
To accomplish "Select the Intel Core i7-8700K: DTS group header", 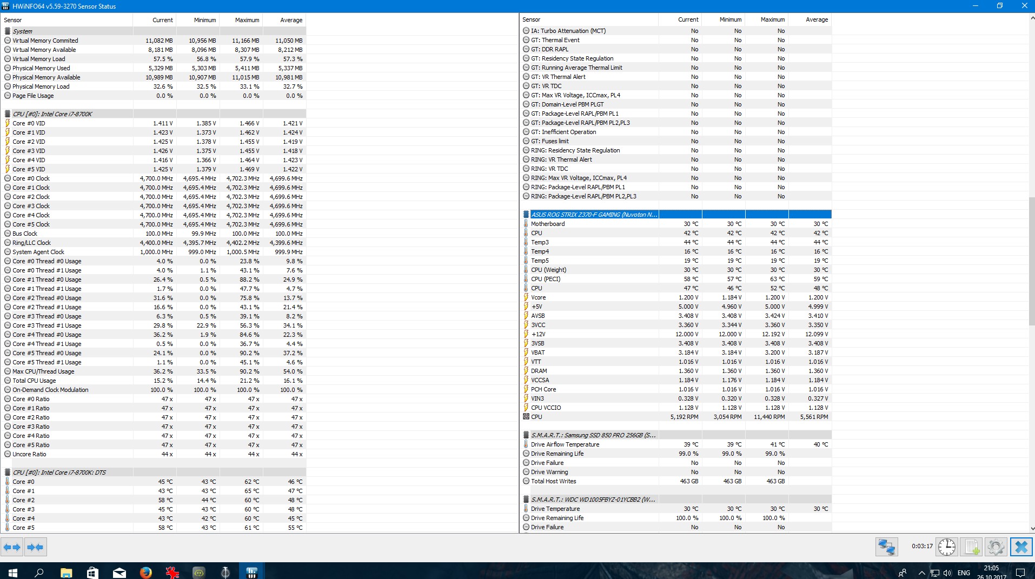I will [154, 472].
